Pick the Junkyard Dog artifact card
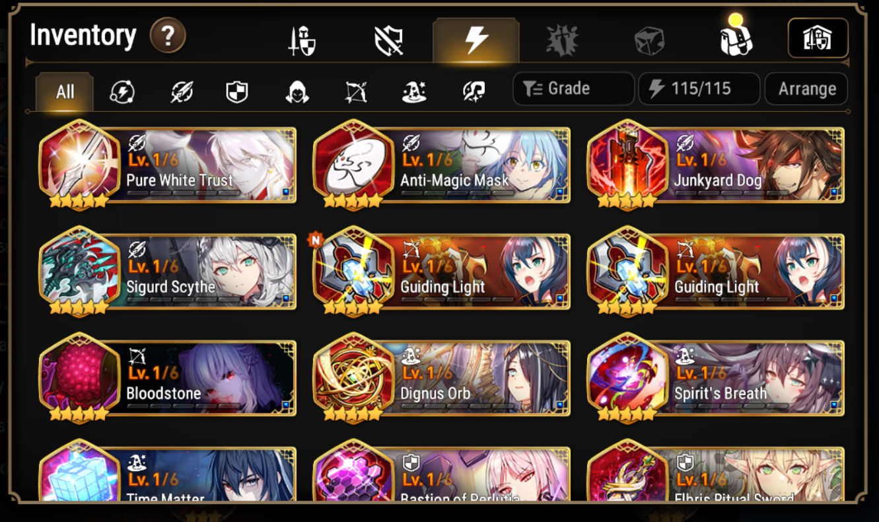The height and width of the screenshot is (522, 879). click(x=716, y=165)
